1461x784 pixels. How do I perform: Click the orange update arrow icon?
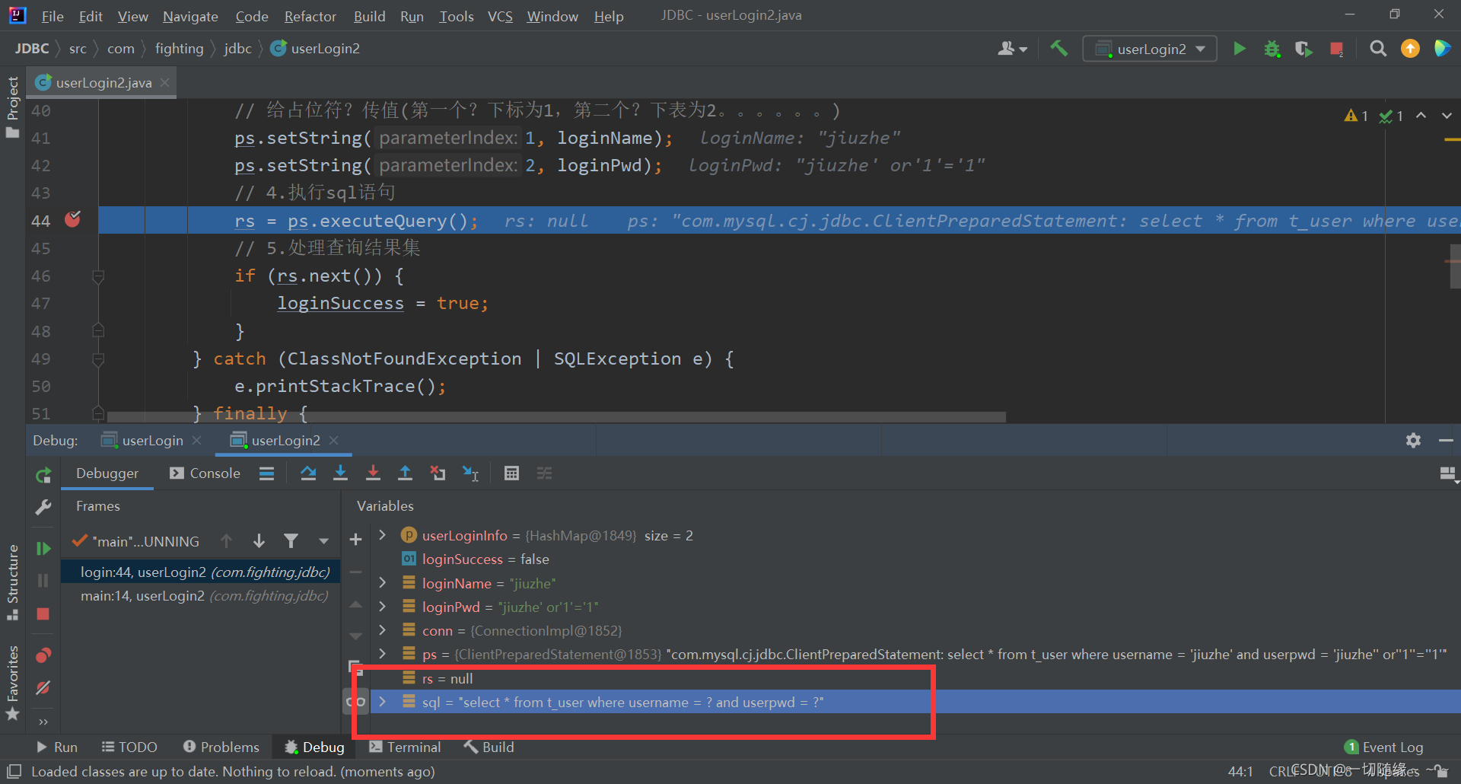click(x=1410, y=49)
